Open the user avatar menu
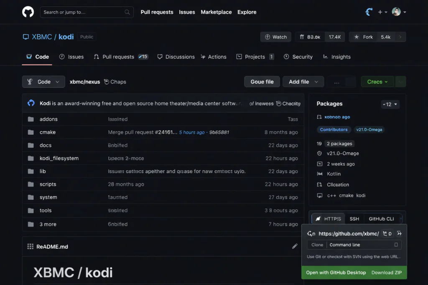This screenshot has height=285, width=428. pyautogui.click(x=399, y=12)
